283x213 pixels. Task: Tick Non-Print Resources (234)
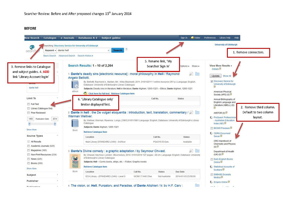coord(29,155)
